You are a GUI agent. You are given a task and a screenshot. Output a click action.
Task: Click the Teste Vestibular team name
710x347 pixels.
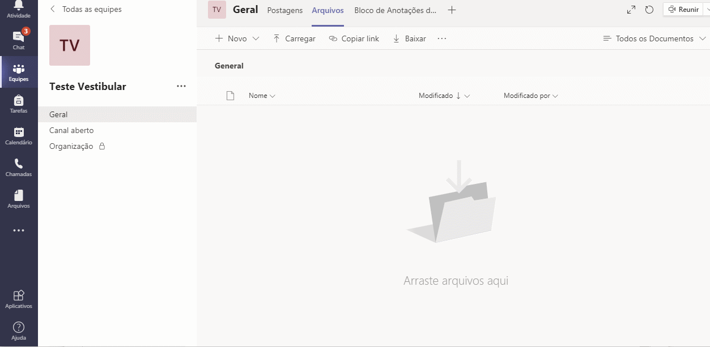point(88,87)
